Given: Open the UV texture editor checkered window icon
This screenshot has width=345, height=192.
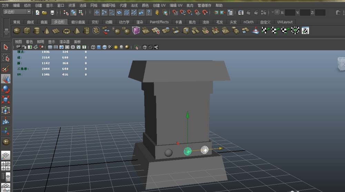Looking at the screenshot, I should coord(305,31).
